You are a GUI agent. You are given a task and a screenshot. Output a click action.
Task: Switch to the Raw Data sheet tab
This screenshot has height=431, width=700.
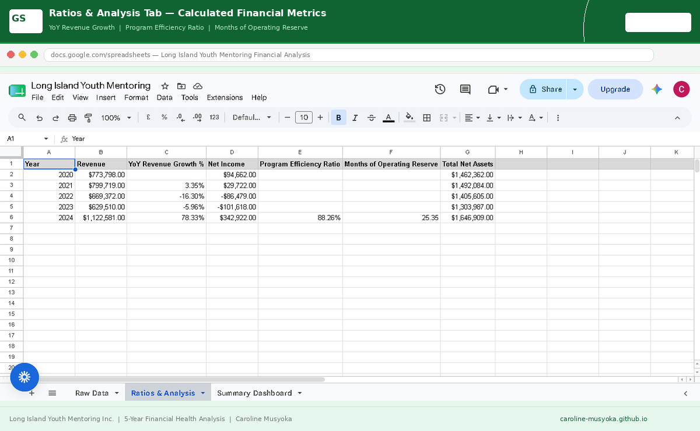click(92, 393)
